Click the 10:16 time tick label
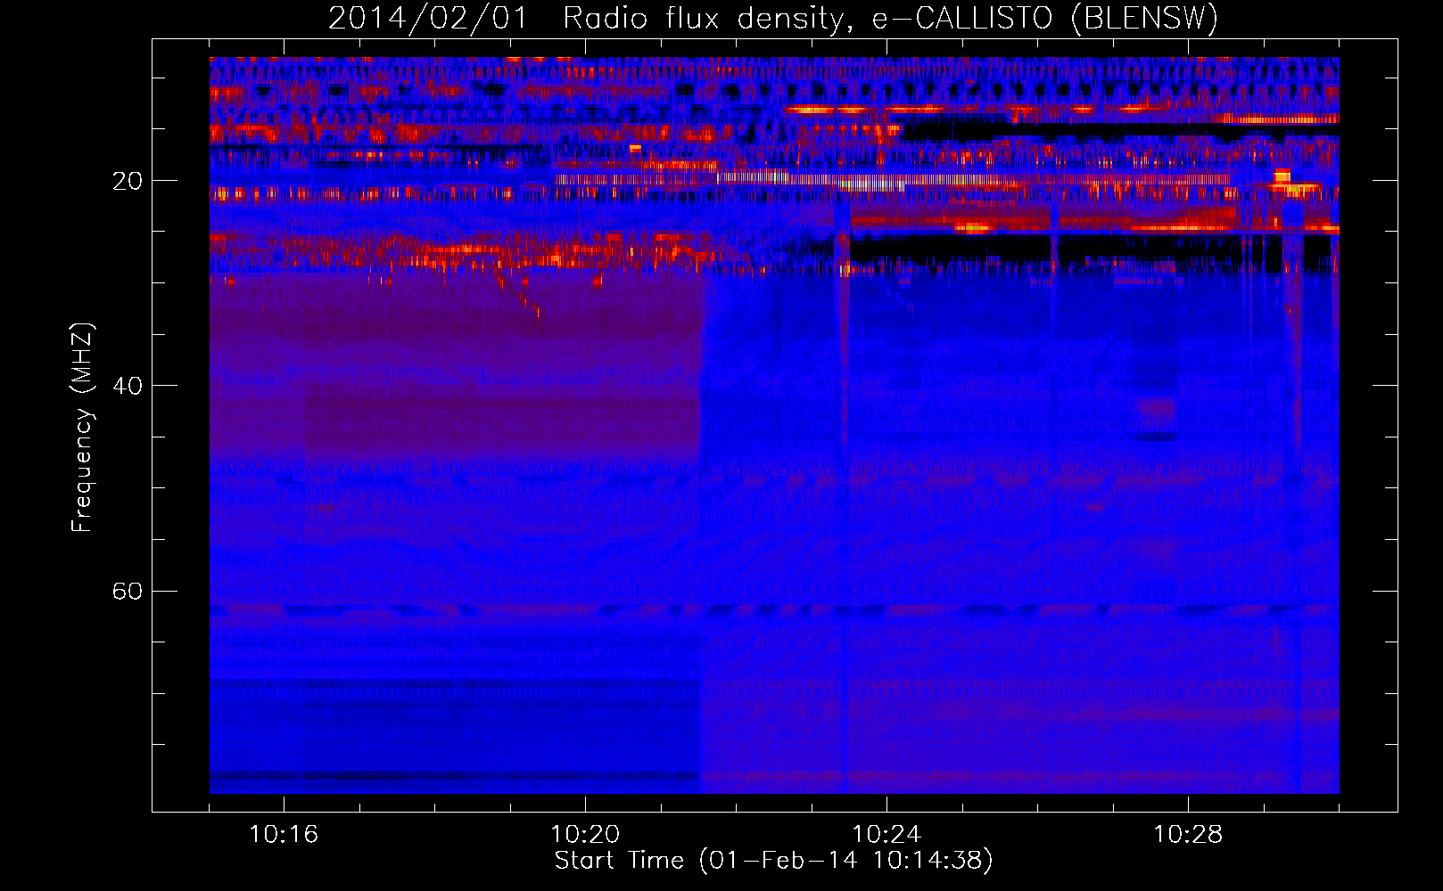This screenshot has height=891, width=1443. (284, 835)
